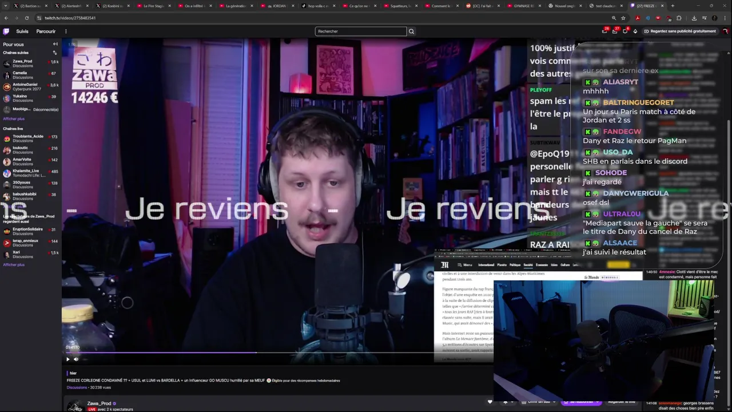Open the Troublante_Acide live channel
The height and width of the screenshot is (412, 732).
click(x=31, y=138)
